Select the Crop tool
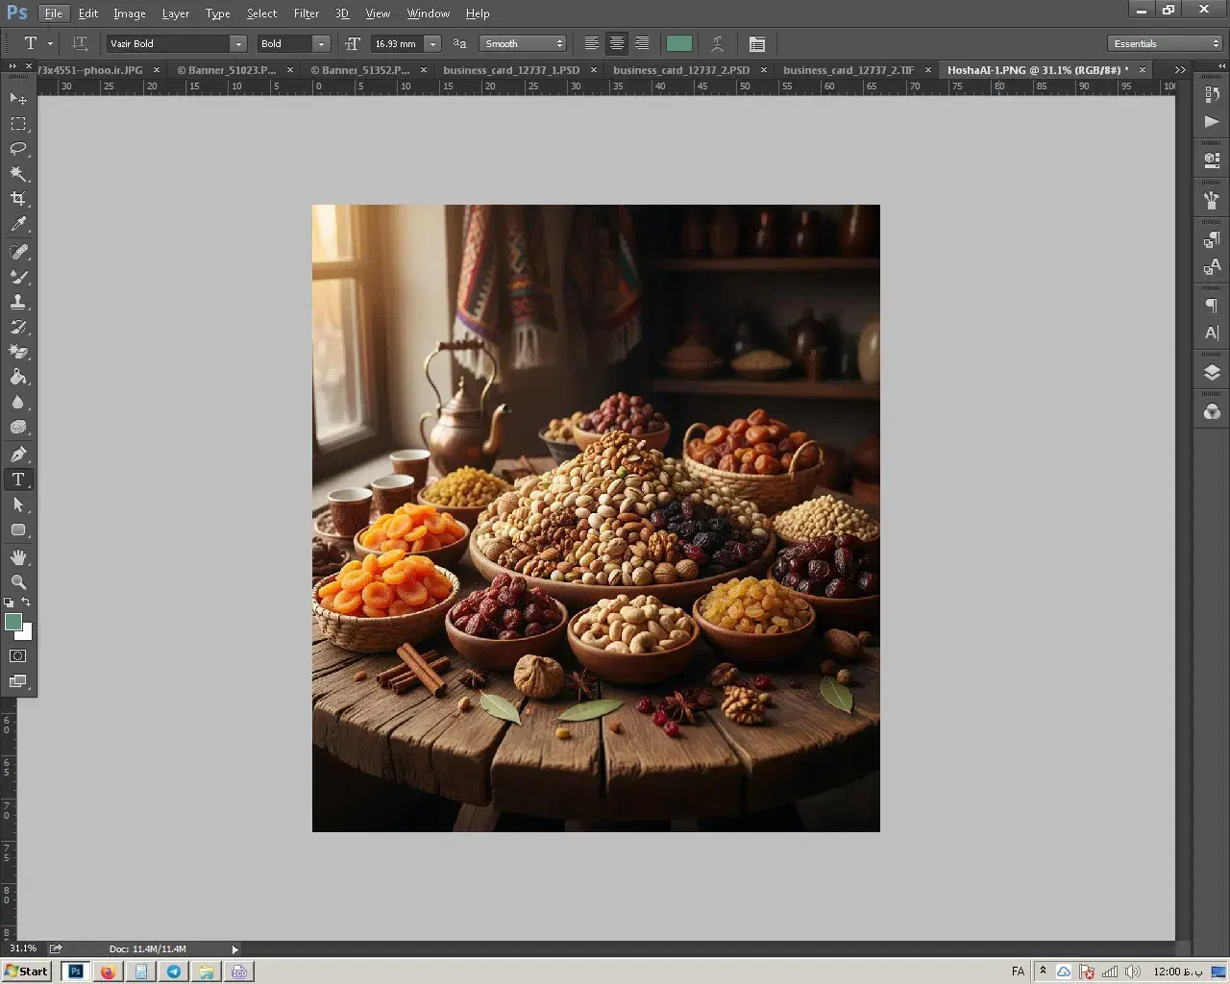Image resolution: width=1230 pixels, height=984 pixels. [x=18, y=199]
